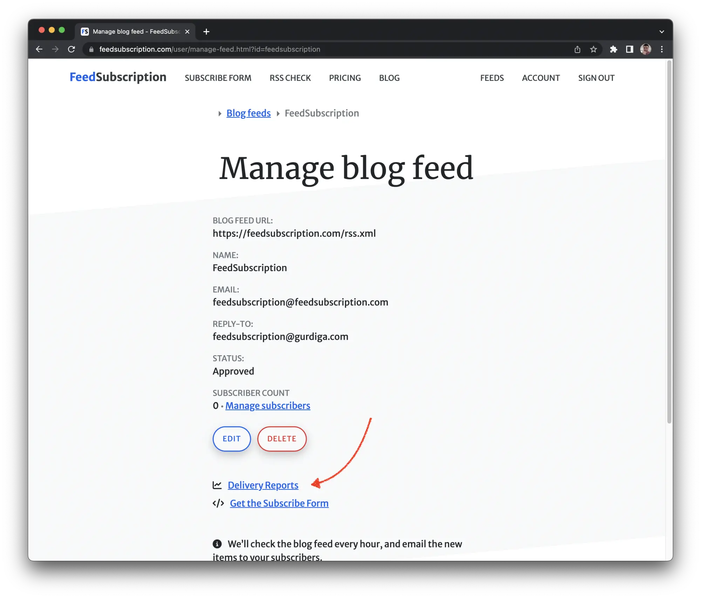Click the share icon in the browser toolbar
The width and height of the screenshot is (701, 598).
[x=577, y=49]
